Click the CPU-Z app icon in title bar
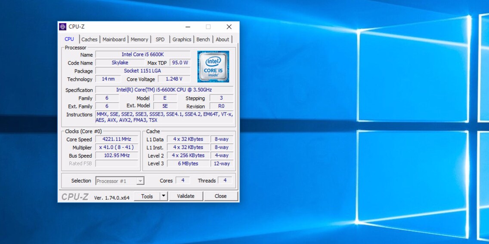Viewport: 489px width, 244px height. [x=63, y=27]
